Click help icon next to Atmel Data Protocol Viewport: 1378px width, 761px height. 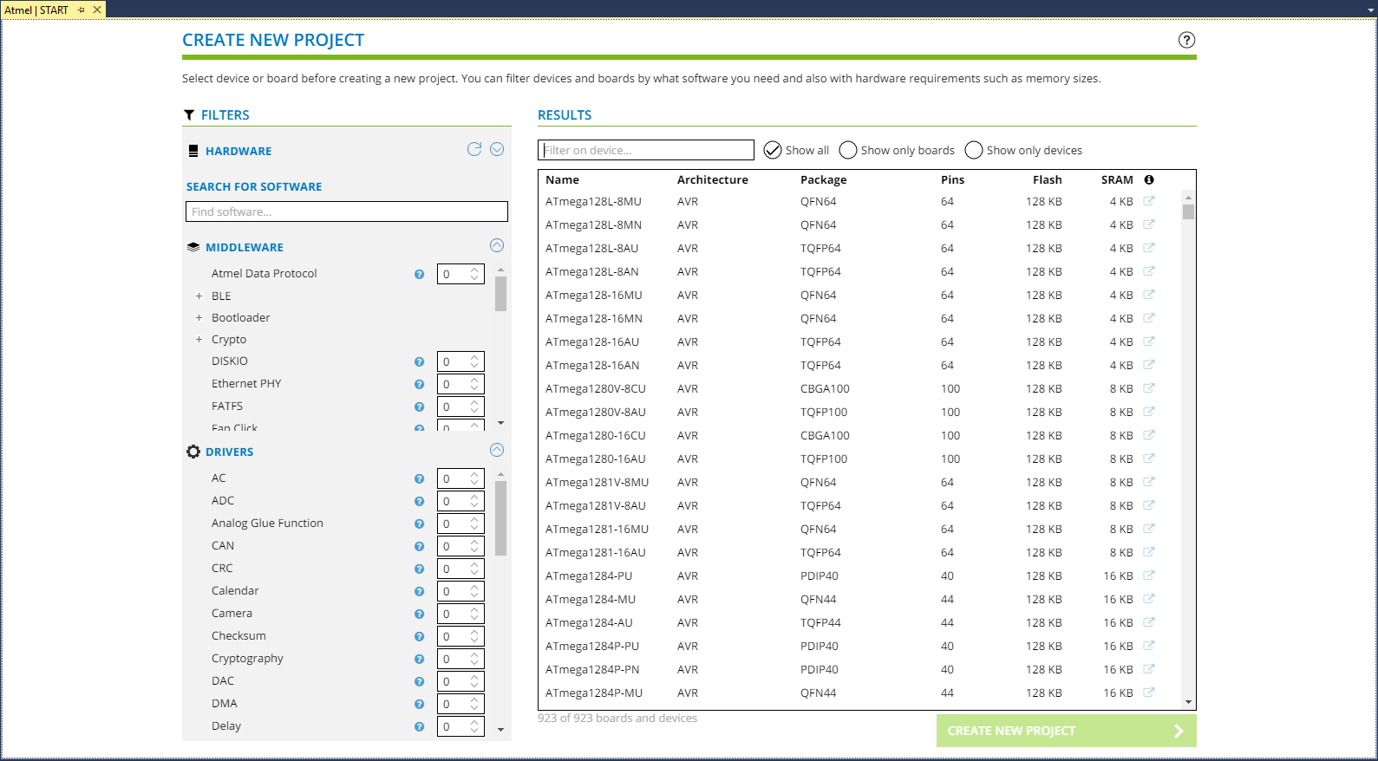pos(420,274)
